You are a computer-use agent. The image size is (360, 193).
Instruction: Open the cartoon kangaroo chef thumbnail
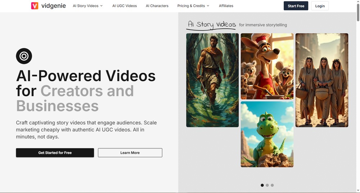267,66
